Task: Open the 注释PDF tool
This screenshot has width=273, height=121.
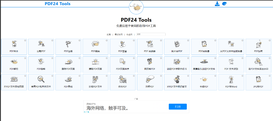Action: point(150,82)
